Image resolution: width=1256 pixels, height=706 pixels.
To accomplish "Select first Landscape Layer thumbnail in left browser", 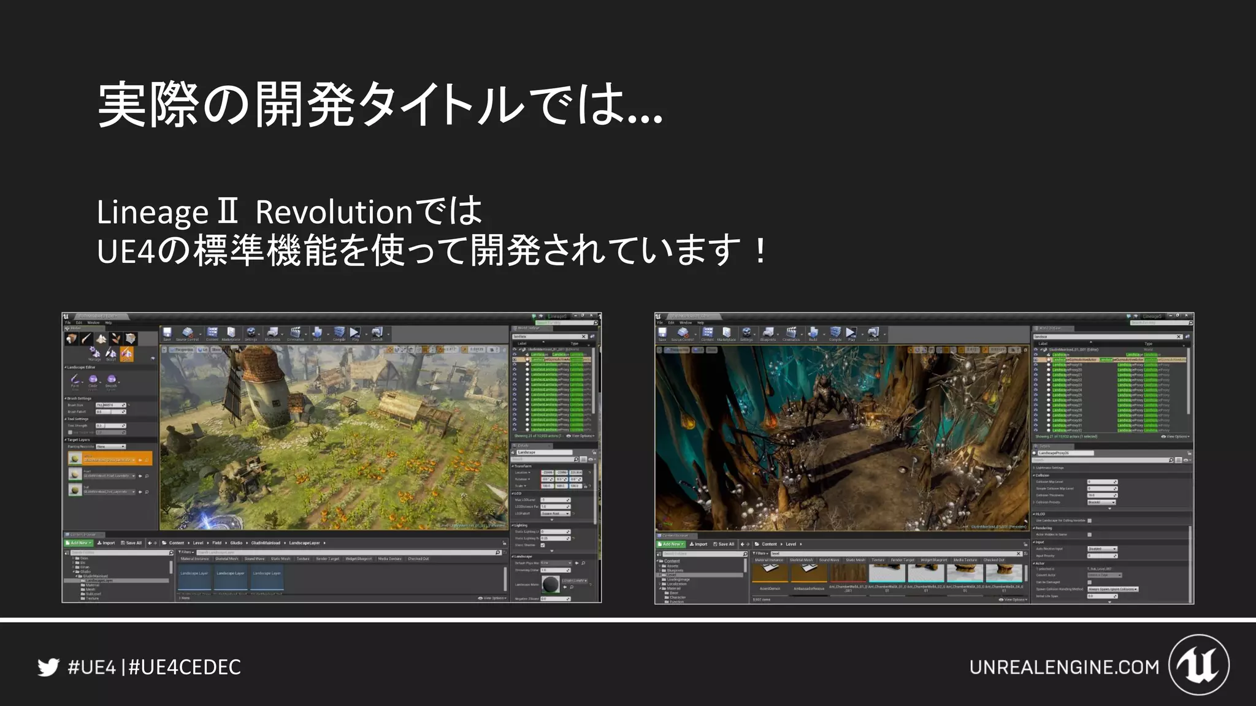I will click(x=194, y=579).
